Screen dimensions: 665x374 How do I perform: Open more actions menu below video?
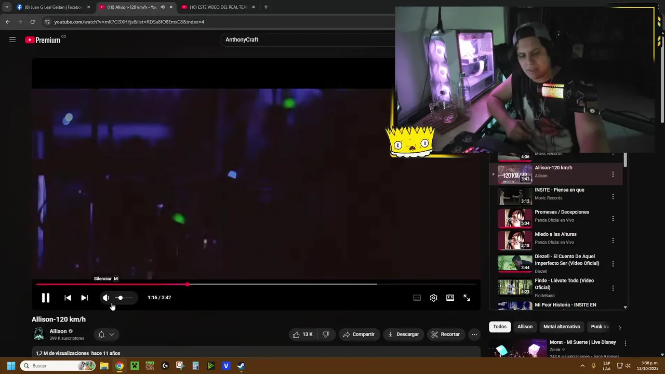[474, 335]
